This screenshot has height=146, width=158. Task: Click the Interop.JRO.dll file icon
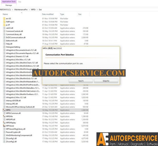tap(4, 104)
